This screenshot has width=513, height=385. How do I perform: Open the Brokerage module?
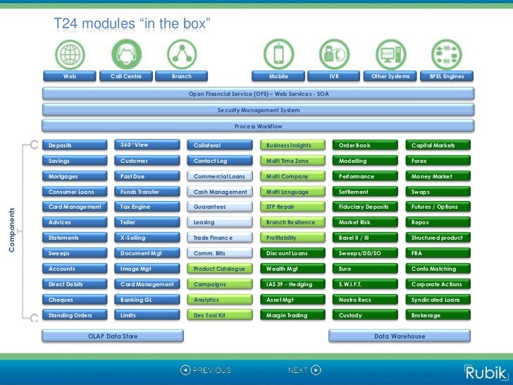coord(438,315)
